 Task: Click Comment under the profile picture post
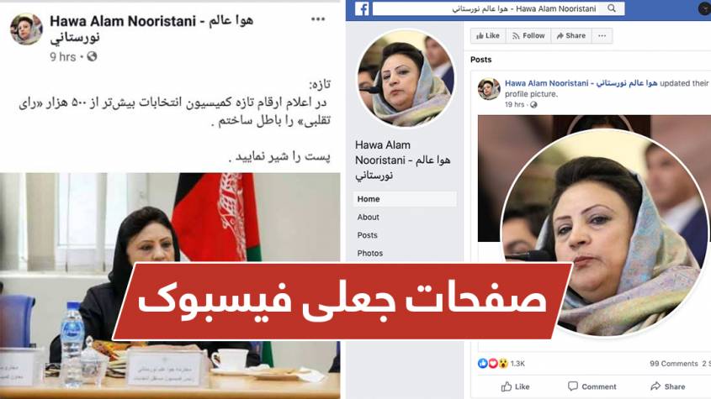pyautogui.click(x=592, y=386)
